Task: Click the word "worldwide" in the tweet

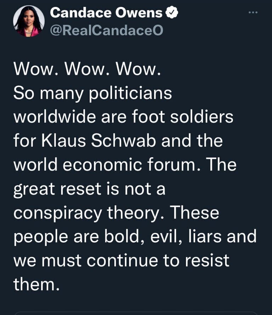Action: [x=55, y=117]
